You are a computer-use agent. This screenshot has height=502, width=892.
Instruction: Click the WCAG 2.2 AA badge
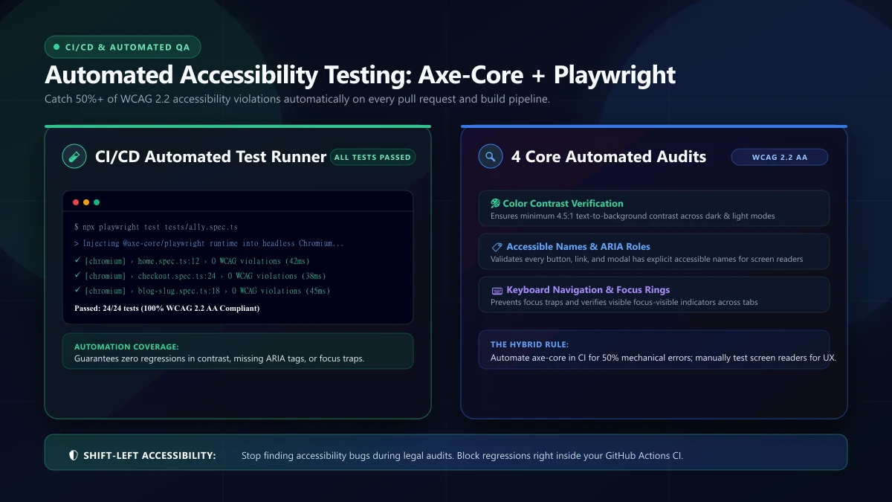[780, 157]
